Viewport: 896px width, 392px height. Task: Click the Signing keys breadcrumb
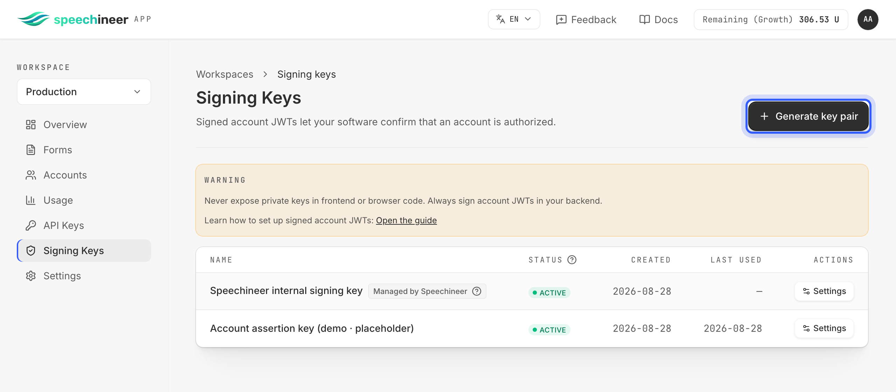[x=307, y=74]
